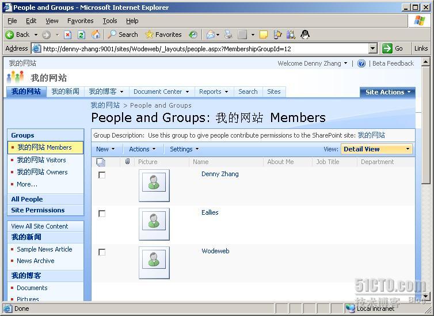
Task: Click the vertical scrollbar down arrow
Action: [426, 295]
